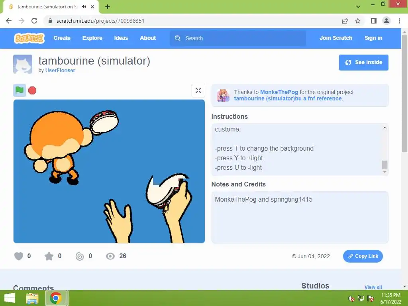Click the Copy Link button
Screen dimensions: 408x306
[363, 256]
